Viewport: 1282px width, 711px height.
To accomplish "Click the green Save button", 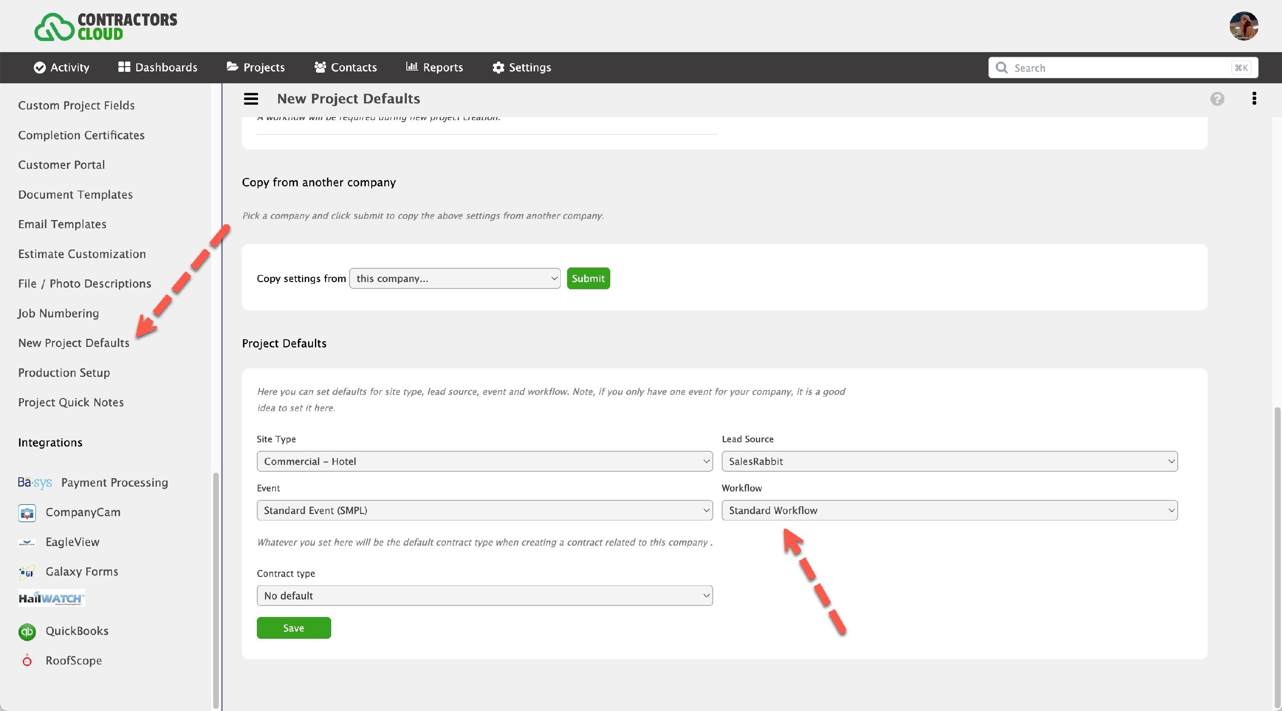I will point(294,628).
